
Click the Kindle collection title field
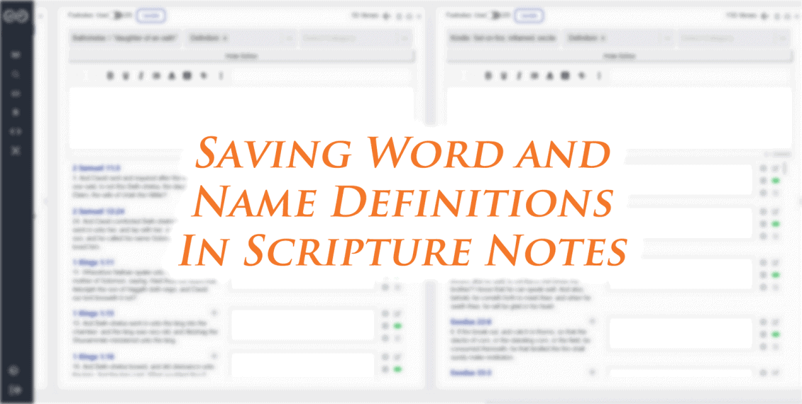502,38
